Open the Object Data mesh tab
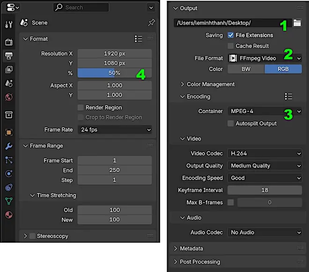The image size is (309, 272). point(9,201)
